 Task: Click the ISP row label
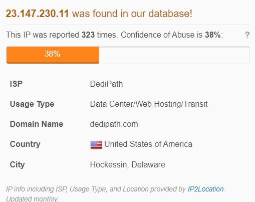[x=16, y=84]
